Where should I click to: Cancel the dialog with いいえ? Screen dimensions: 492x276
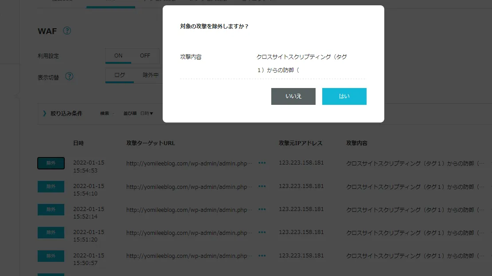[x=293, y=96]
